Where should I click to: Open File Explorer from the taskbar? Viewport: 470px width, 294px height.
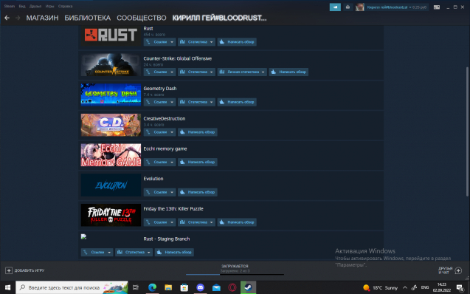coord(168,287)
